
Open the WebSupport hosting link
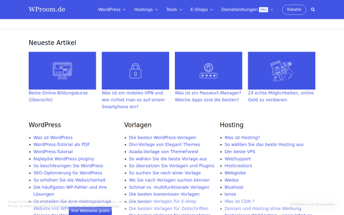point(237,159)
